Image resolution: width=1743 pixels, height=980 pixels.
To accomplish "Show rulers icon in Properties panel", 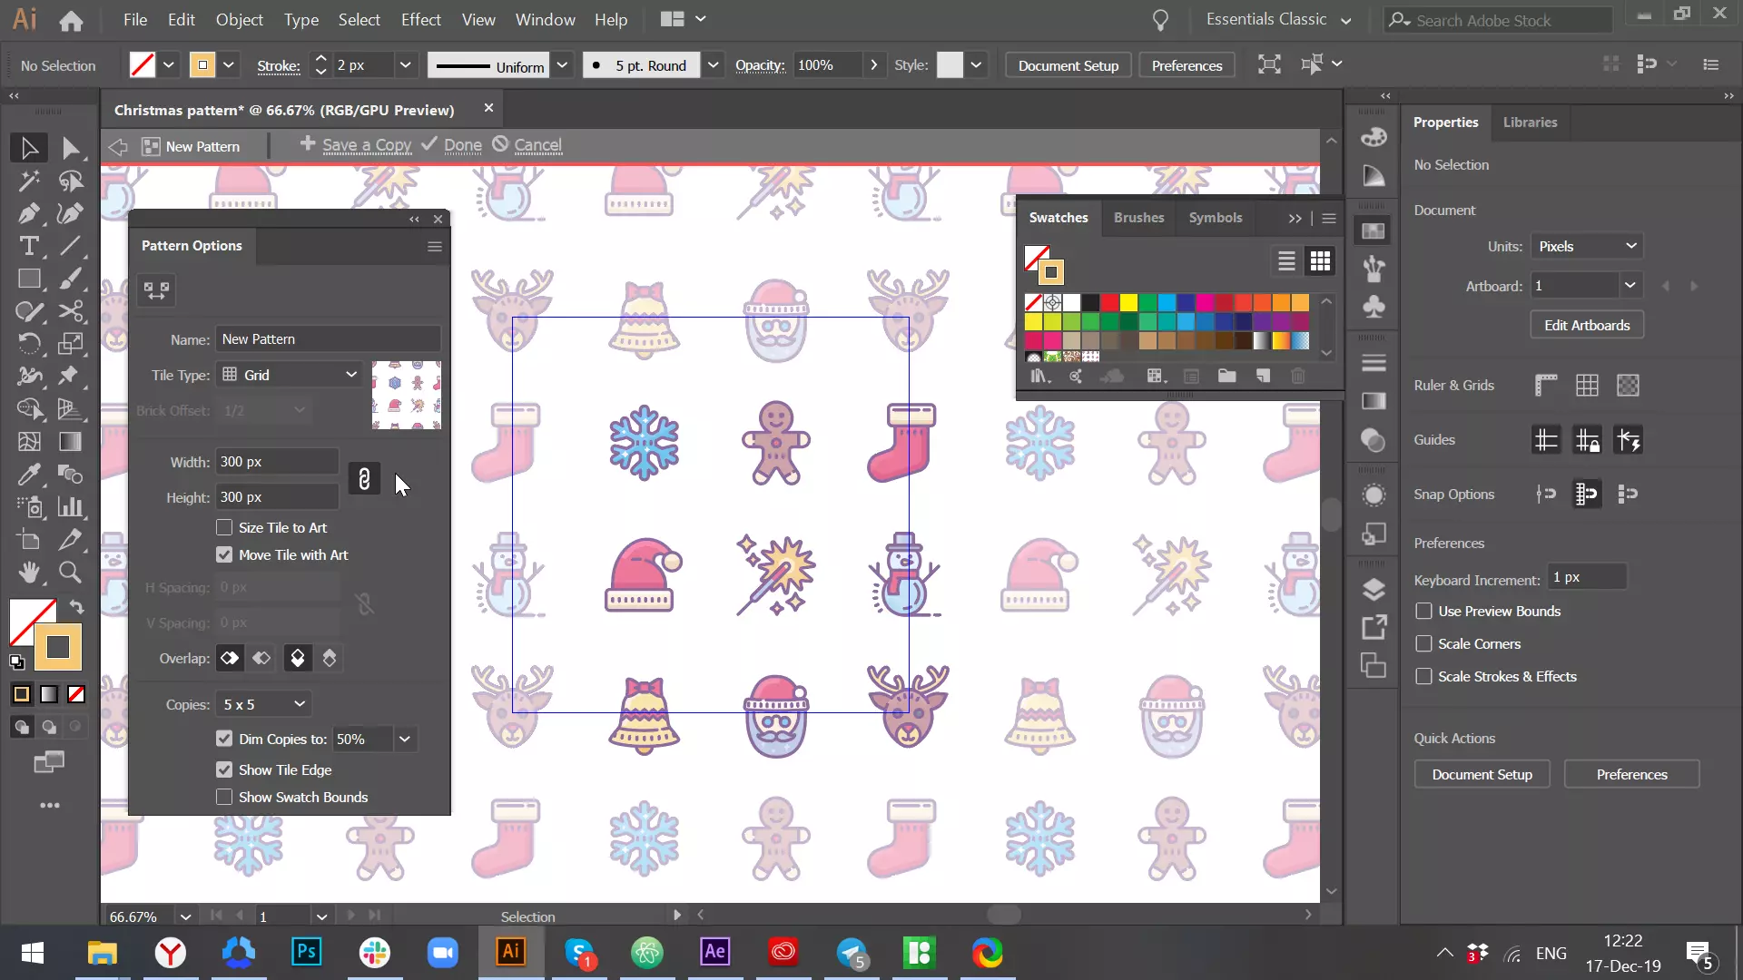I will pos(1546,386).
